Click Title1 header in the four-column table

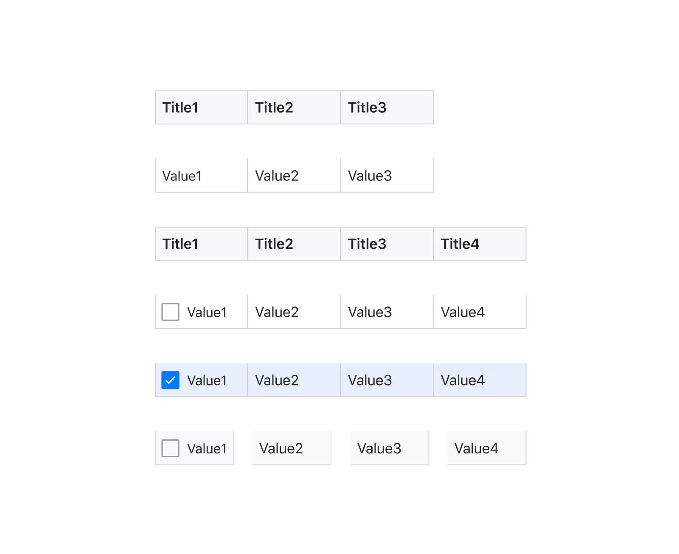tap(202, 244)
